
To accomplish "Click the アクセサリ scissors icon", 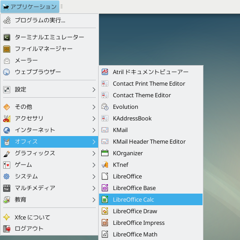I will (x=7, y=119).
